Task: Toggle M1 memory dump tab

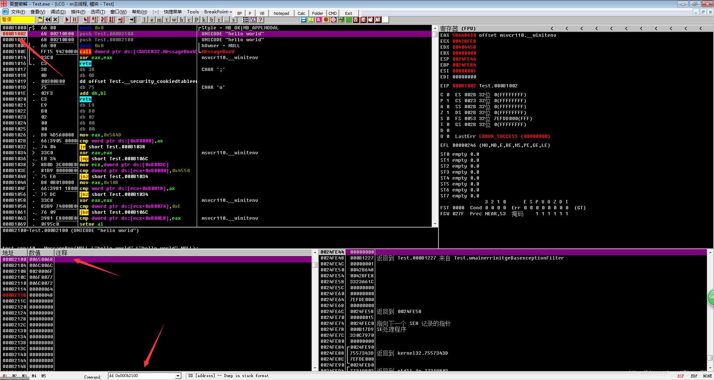Action: (x=5, y=376)
